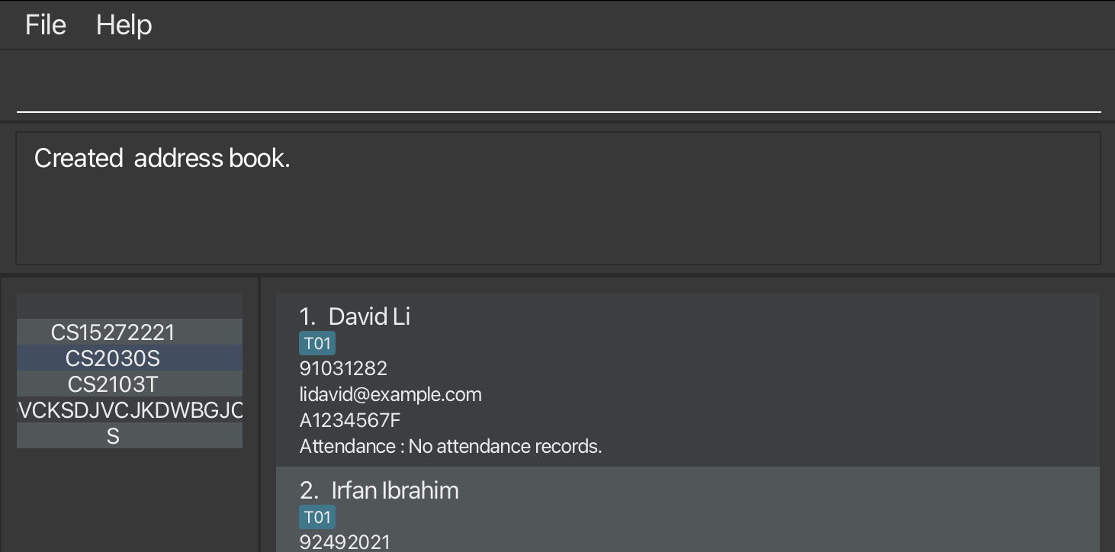Select the CS2030S module row
Viewport: 1115px width, 552px height.
point(130,358)
